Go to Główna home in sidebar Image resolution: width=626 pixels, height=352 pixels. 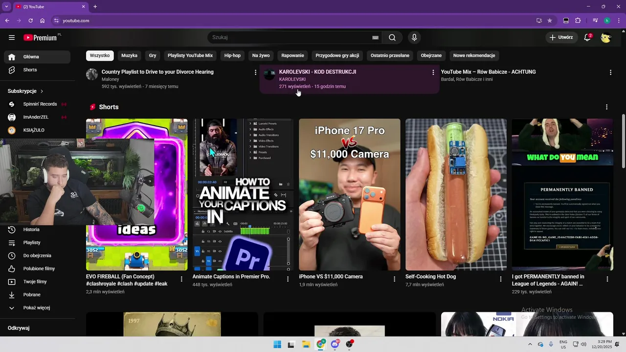[37, 57]
